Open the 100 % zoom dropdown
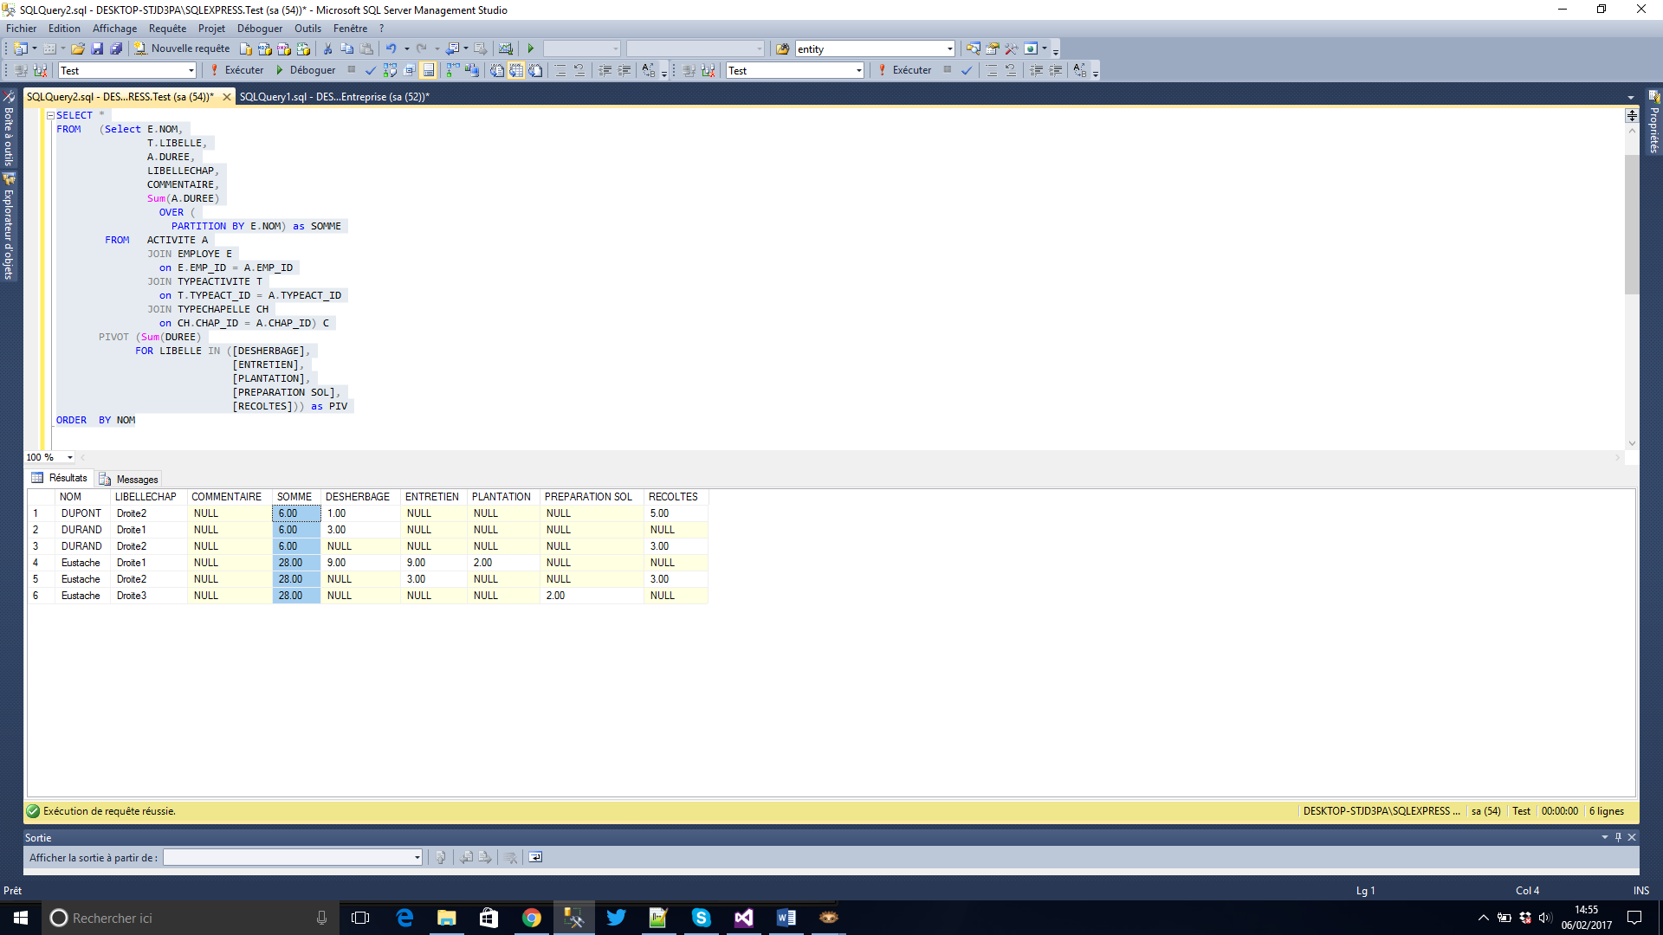The image size is (1663, 935). point(69,457)
